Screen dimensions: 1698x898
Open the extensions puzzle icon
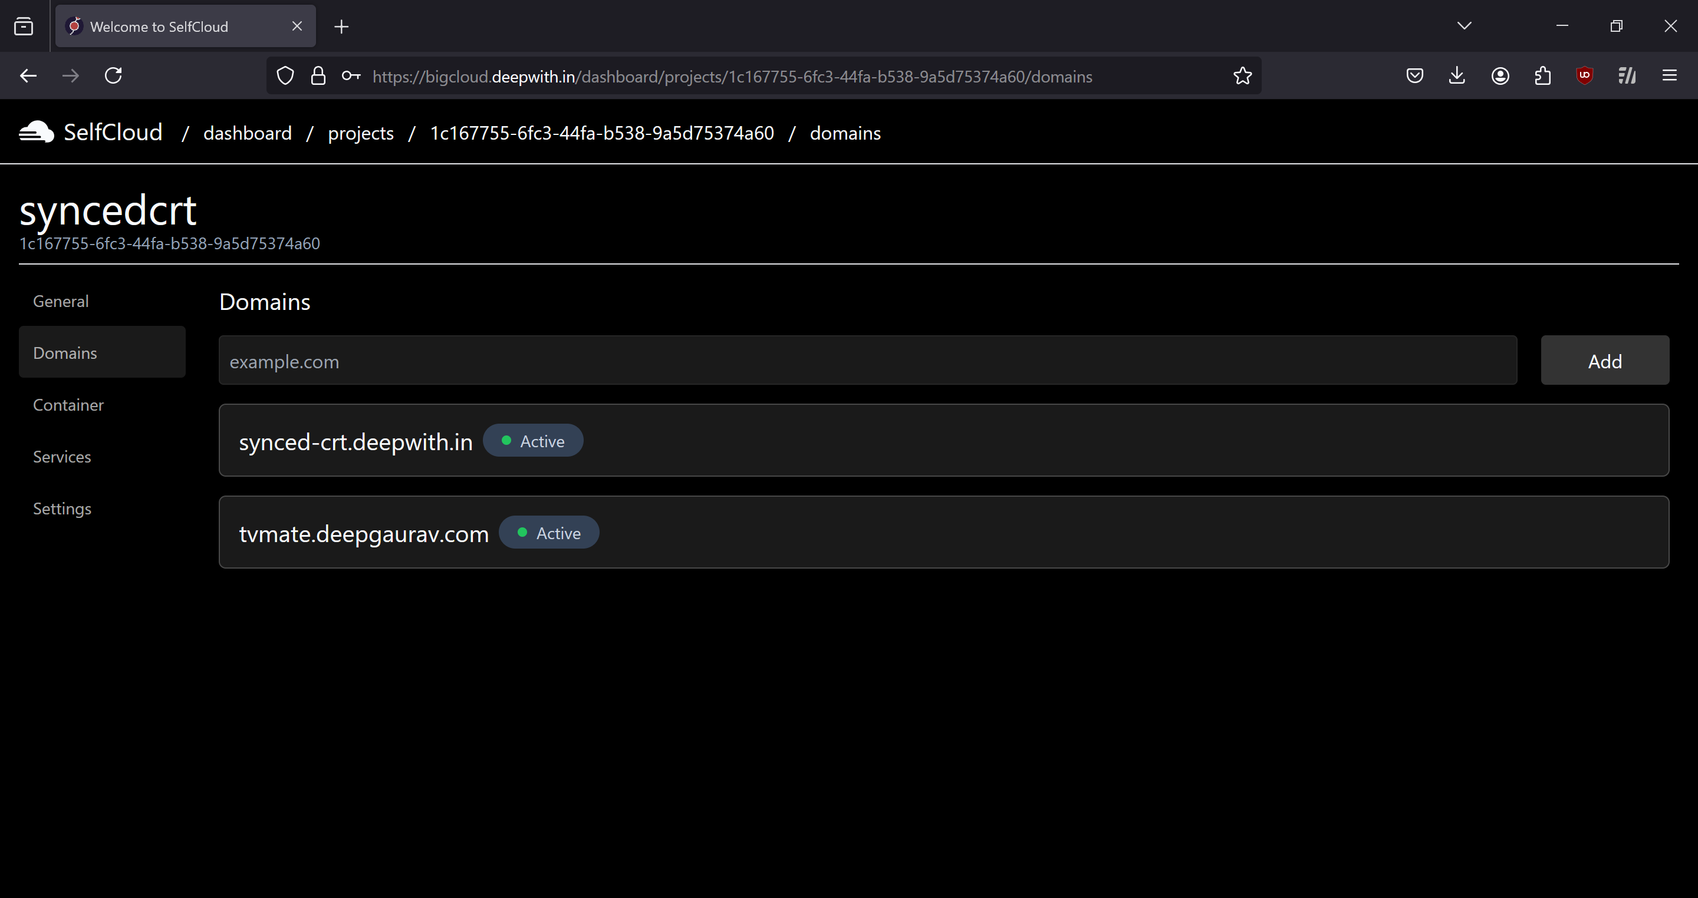click(1542, 75)
